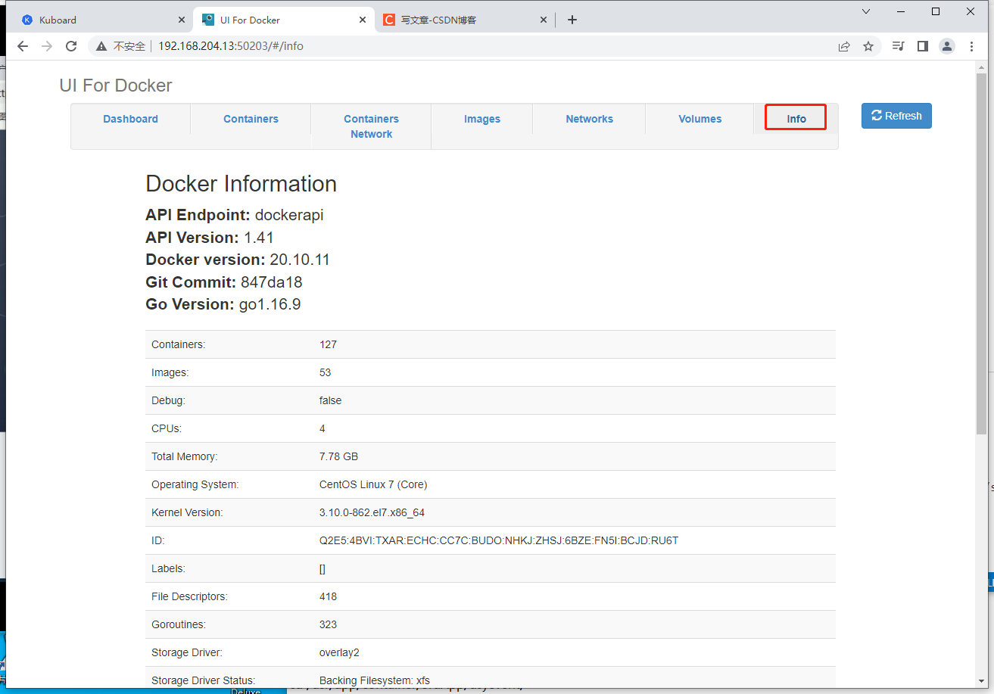The width and height of the screenshot is (994, 694).
Task: Click the share page icon in address bar
Action: 844,46
